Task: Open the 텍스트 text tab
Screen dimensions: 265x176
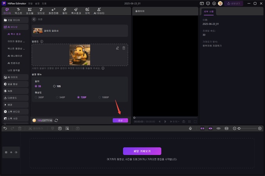Action: 18,11
